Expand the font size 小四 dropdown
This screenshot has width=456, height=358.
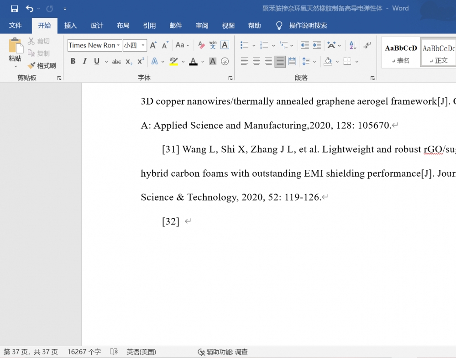(143, 45)
